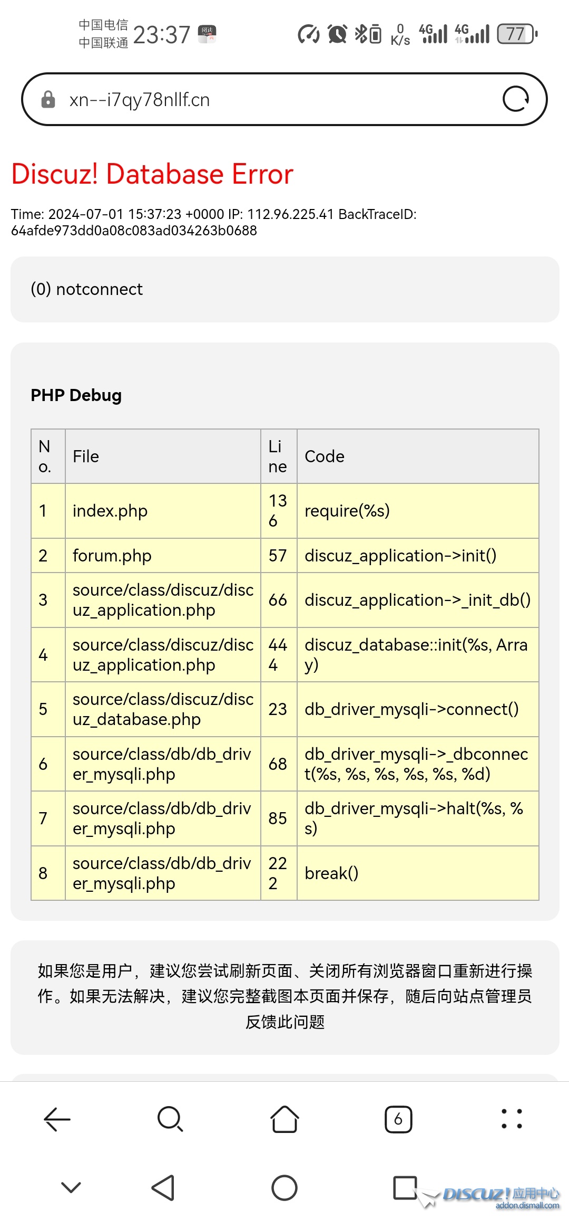Select the '(0) notconnect' message

coord(87,289)
